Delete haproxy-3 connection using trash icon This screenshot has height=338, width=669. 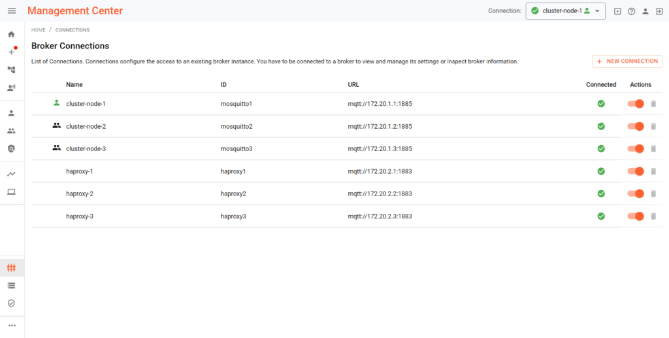pyautogui.click(x=653, y=216)
